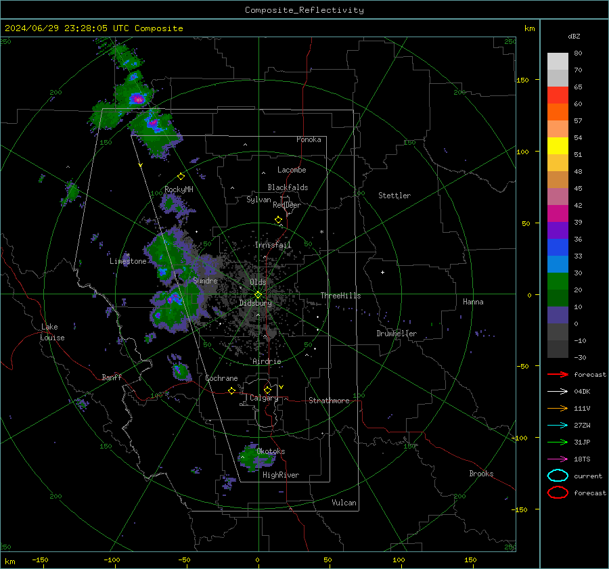Click the RockyMH label on the map
609x569 pixels.
(179, 189)
